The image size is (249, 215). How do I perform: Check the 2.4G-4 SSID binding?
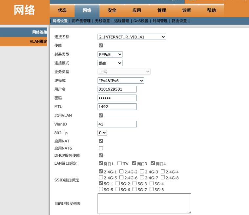coord(163,171)
